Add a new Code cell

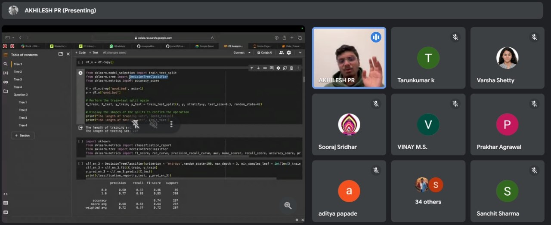coord(80,52)
